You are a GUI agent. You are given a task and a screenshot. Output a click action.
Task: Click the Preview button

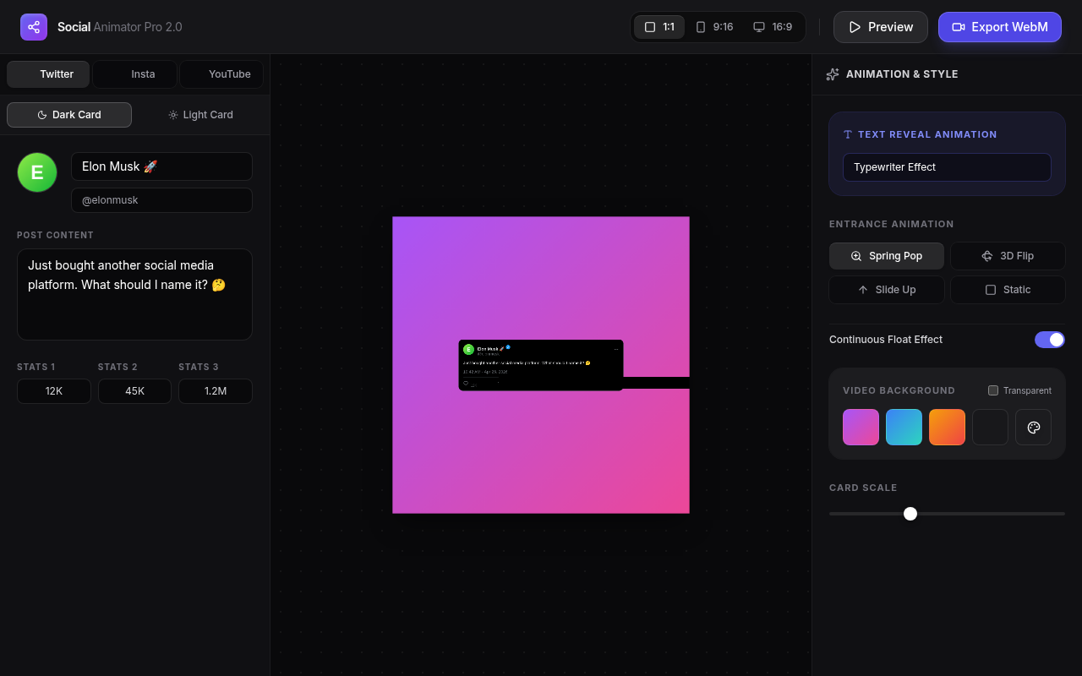point(880,26)
